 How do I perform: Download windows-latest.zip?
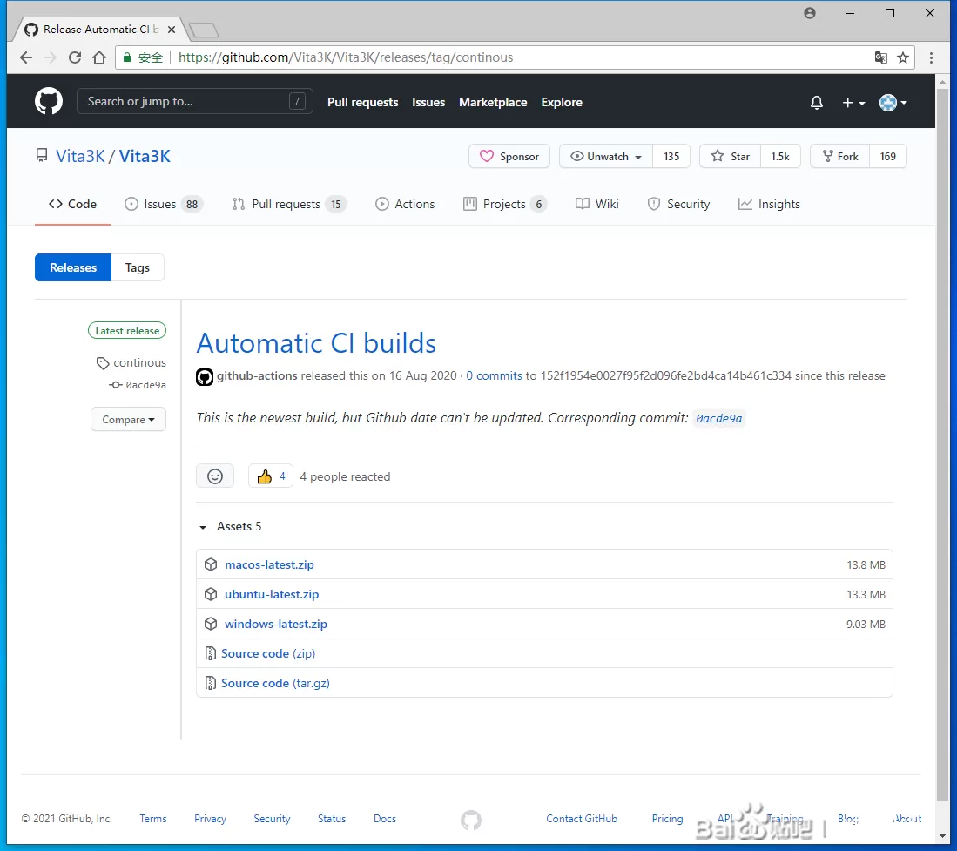tap(276, 624)
